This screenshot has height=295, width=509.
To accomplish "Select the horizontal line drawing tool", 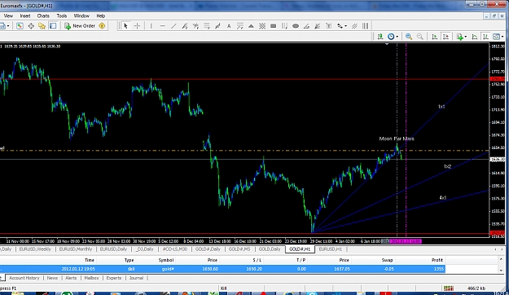I will click(x=163, y=26).
